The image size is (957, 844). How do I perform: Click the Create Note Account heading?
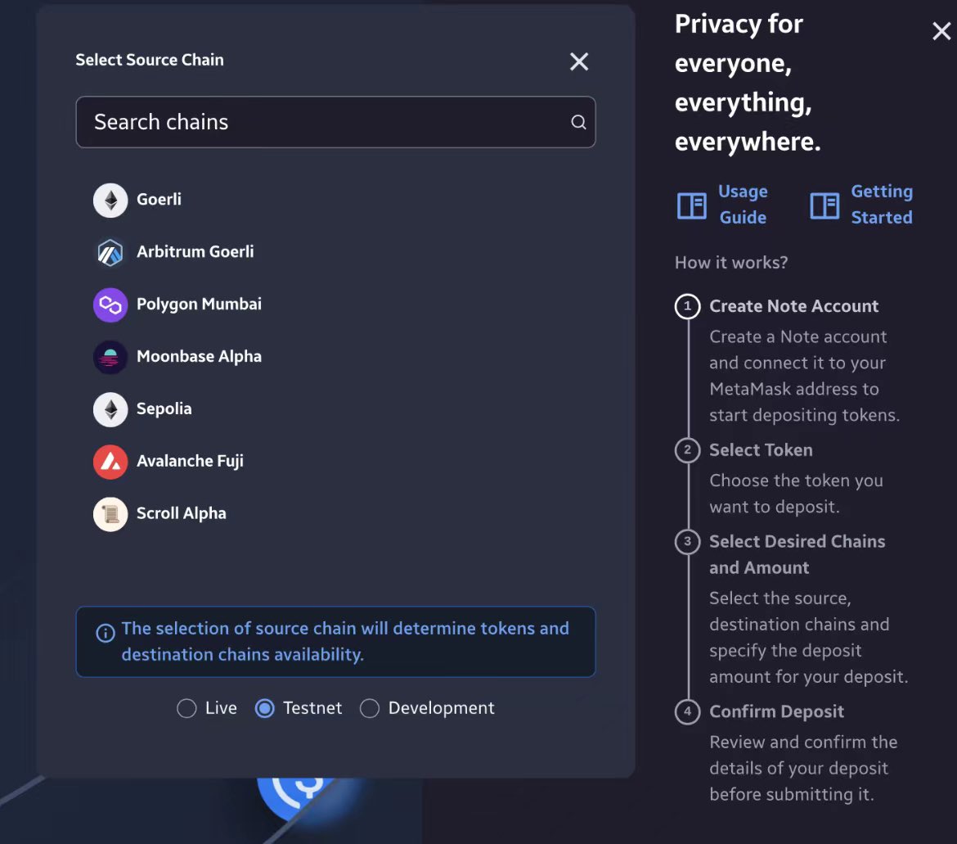pos(793,306)
